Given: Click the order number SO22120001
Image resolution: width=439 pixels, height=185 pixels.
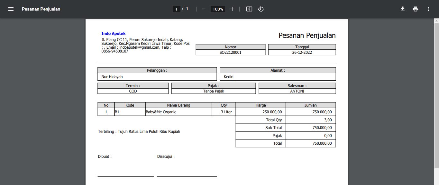Looking at the screenshot, I should [230, 52].
